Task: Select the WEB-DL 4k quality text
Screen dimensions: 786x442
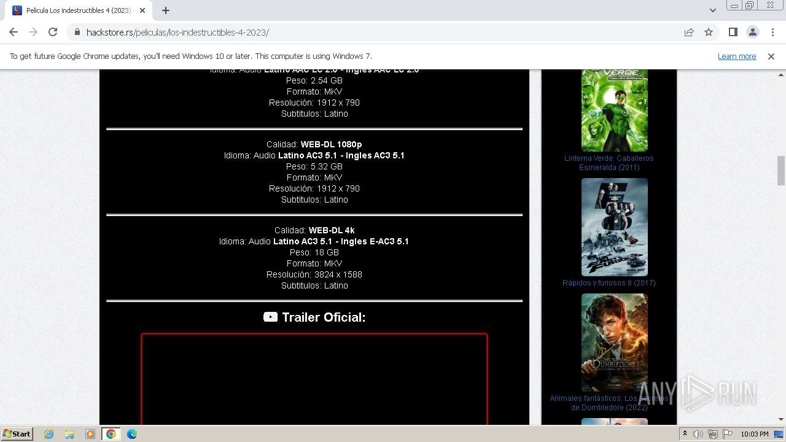Action: tap(332, 230)
